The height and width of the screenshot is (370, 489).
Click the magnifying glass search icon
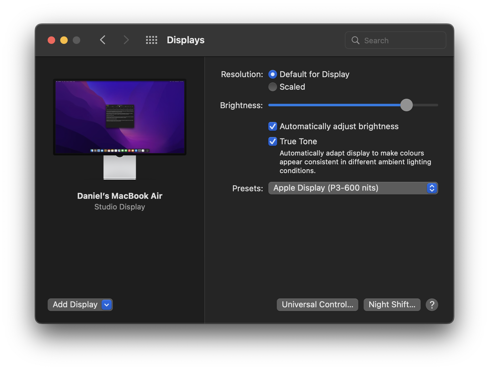(355, 40)
